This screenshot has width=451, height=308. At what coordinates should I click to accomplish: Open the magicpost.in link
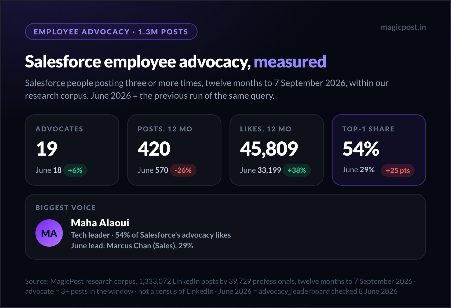click(x=403, y=27)
